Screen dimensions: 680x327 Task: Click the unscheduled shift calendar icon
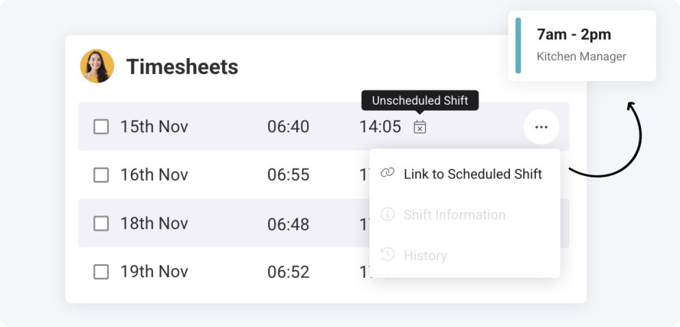[x=420, y=127]
